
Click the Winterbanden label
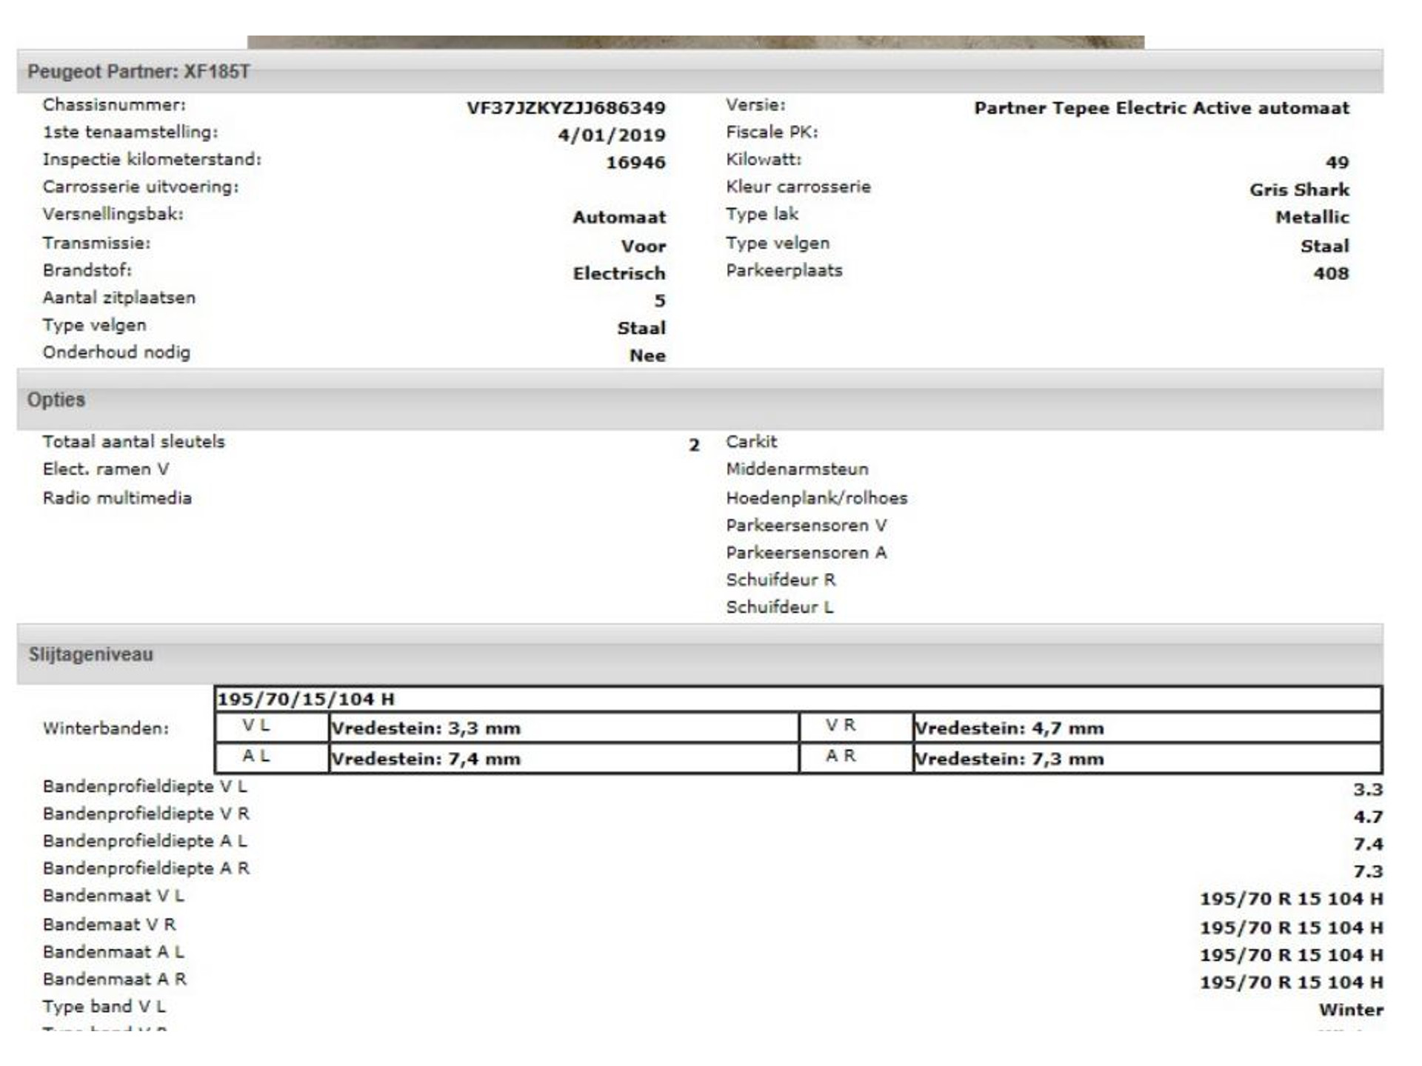[x=105, y=728]
